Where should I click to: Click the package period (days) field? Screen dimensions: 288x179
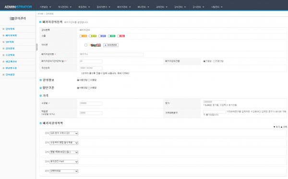[x=91, y=61]
